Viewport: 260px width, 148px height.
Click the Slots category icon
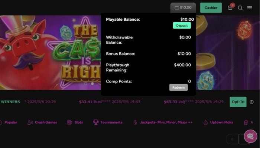(69, 122)
